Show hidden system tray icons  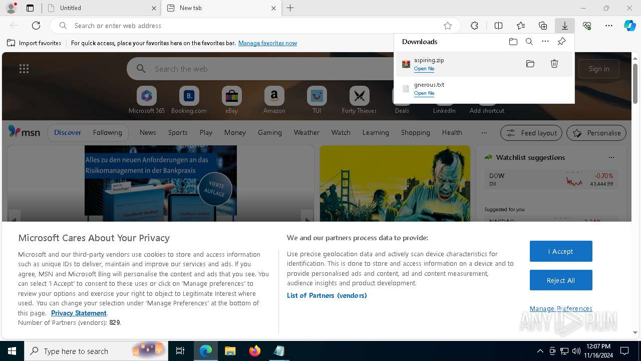pos(540,351)
